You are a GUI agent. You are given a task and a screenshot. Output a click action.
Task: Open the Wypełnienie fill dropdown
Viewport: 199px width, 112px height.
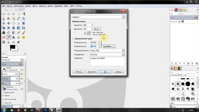[x=107, y=54]
